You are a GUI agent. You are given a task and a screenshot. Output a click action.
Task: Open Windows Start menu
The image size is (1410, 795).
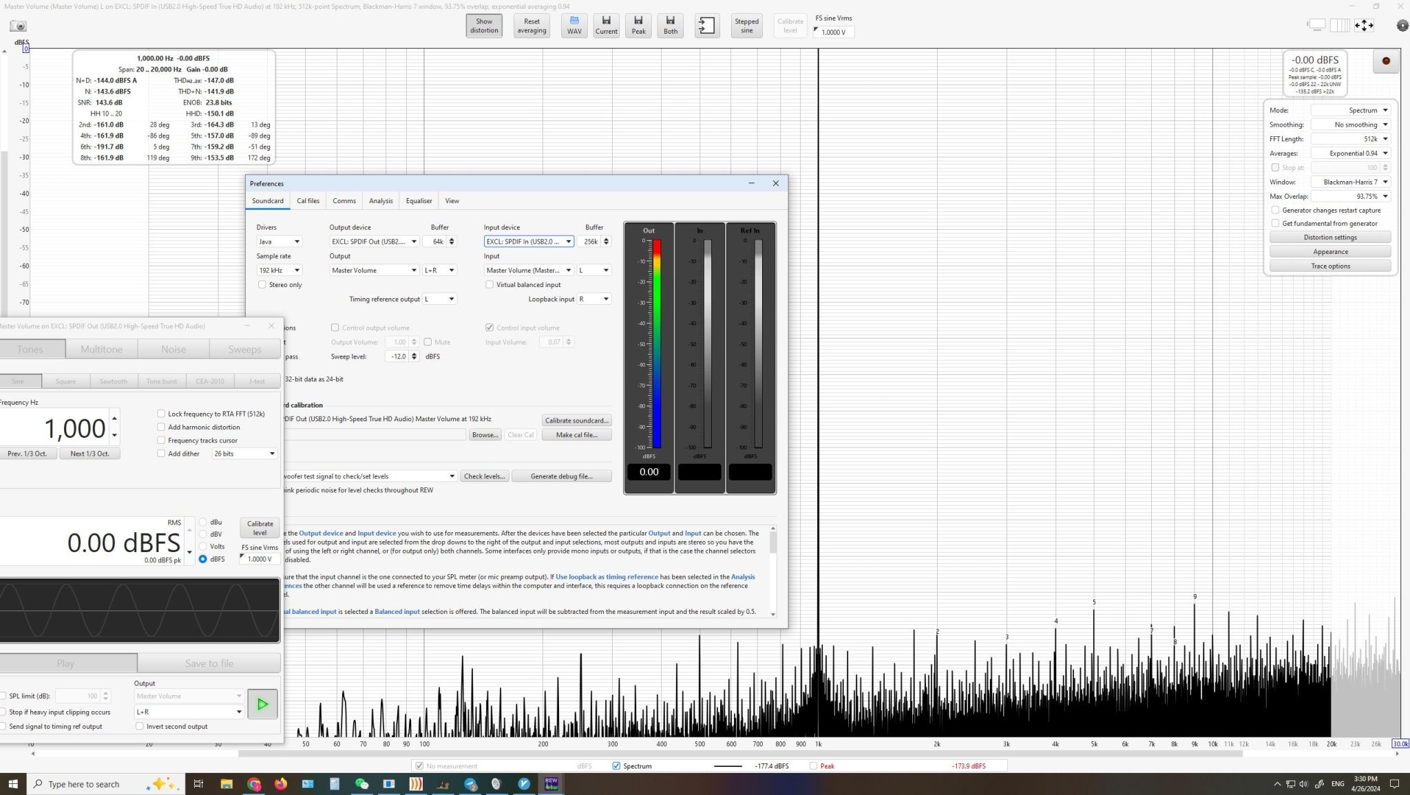tap(13, 784)
